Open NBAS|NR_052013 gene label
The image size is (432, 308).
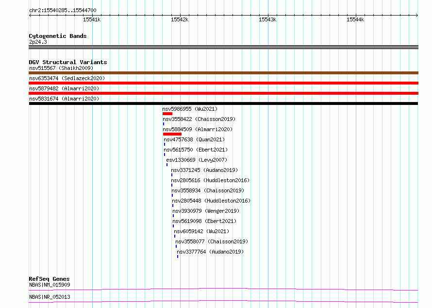coord(50,297)
